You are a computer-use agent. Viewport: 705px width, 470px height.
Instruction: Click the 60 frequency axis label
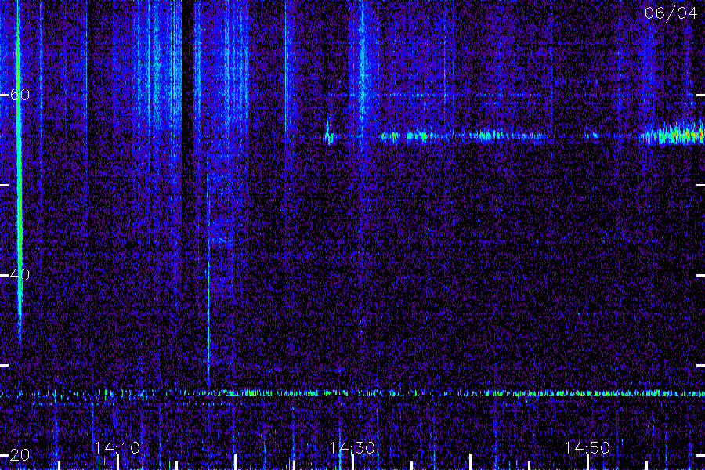20,95
